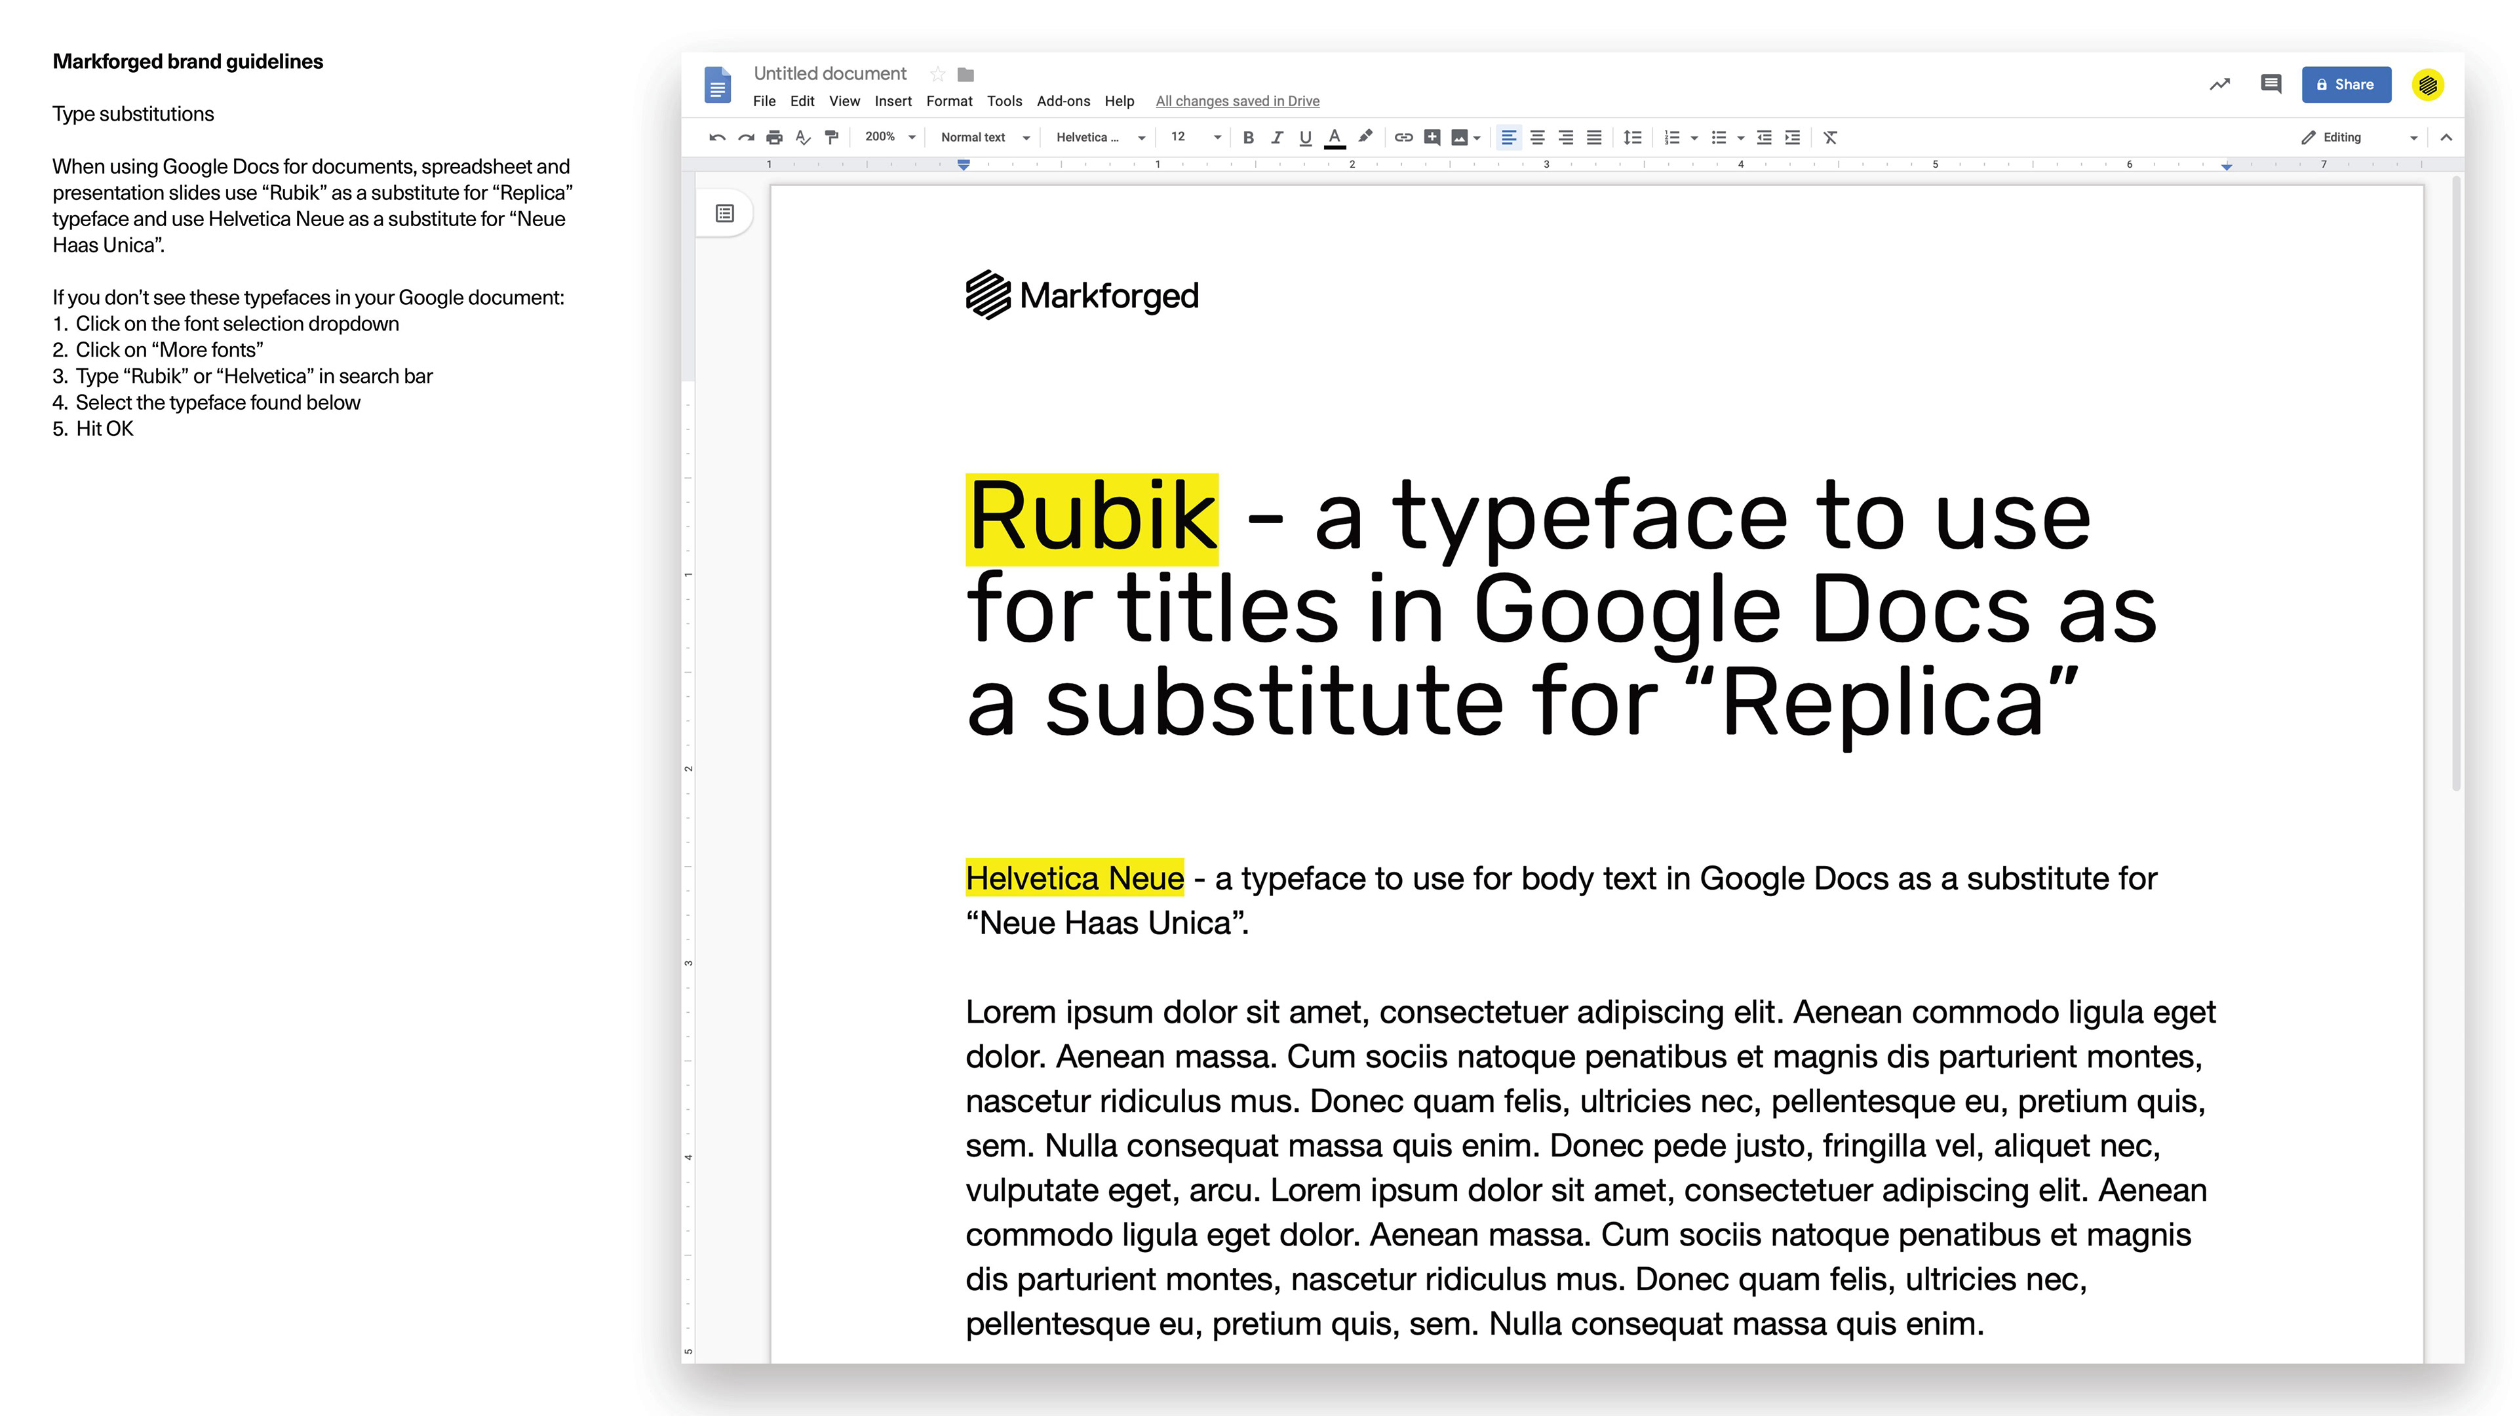
Task: Print the document via printer icon
Action: (774, 138)
